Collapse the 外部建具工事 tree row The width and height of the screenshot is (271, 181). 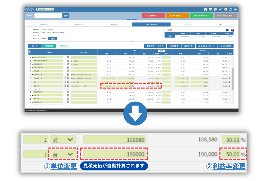coord(32,75)
